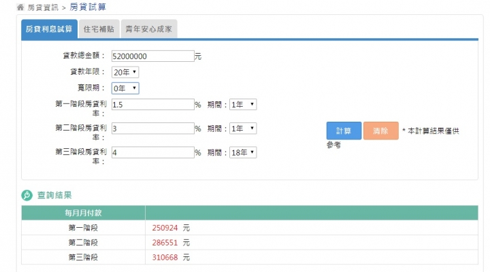Click the 第一階段房貸利率 label
This screenshot has width=490, height=272.
81,108
